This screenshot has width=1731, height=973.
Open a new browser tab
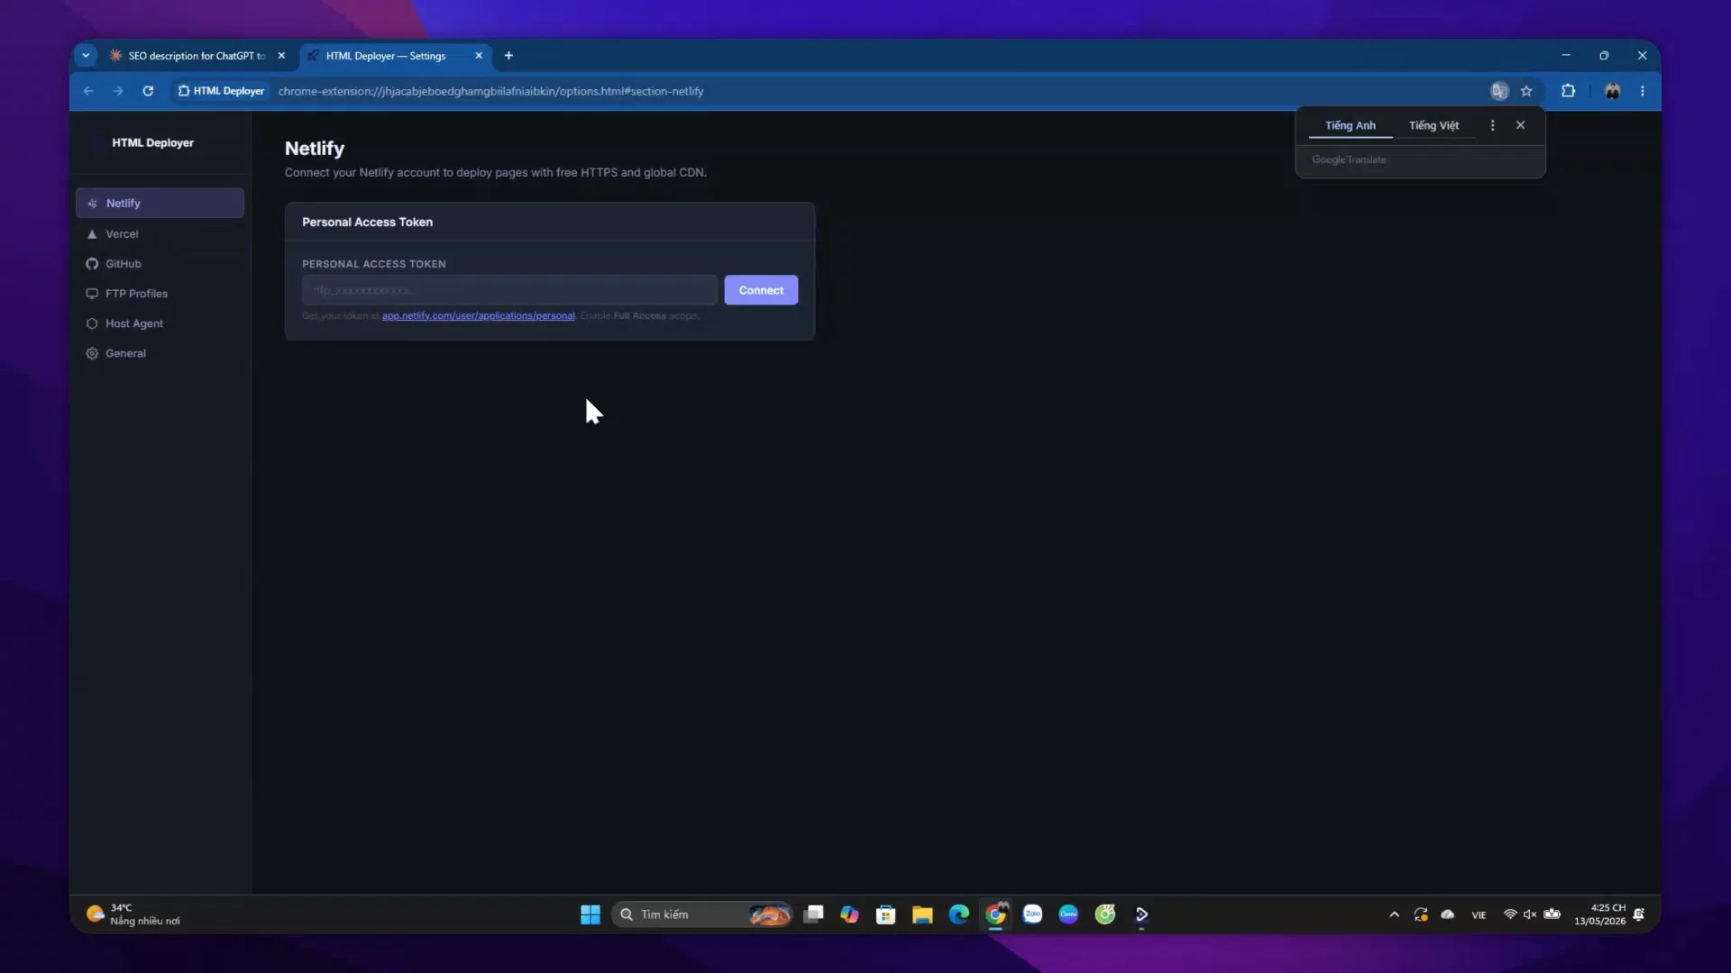tap(508, 56)
